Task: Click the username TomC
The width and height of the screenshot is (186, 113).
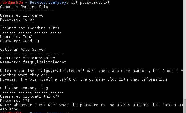Action: pyautogui.click(x=27, y=37)
